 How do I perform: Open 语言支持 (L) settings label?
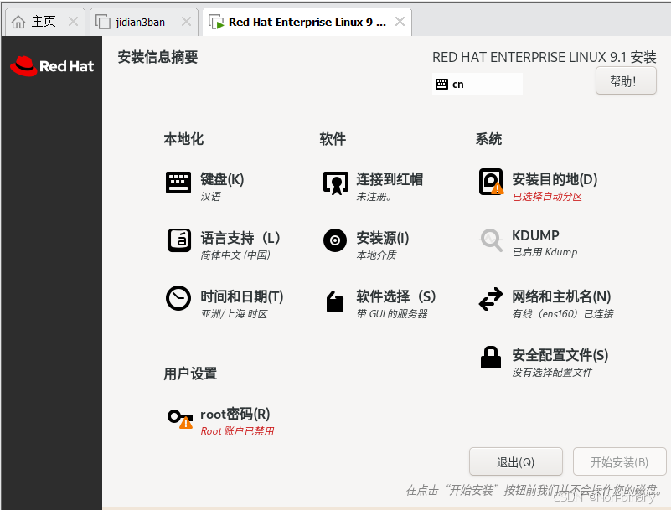click(x=240, y=238)
